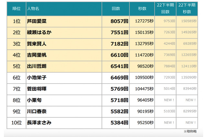The image size is (207, 137).
Task: Click the 5769回 count value
Action: click(x=119, y=89)
